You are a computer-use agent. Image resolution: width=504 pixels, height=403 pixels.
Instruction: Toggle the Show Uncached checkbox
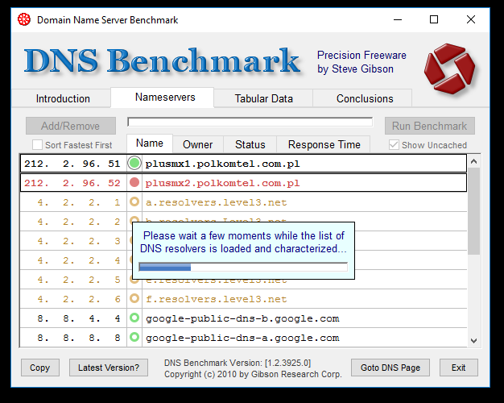(x=394, y=145)
